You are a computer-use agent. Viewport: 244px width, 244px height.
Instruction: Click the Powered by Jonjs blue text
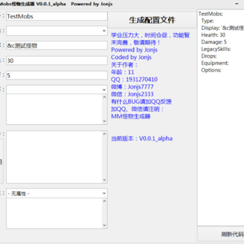(x=134, y=49)
